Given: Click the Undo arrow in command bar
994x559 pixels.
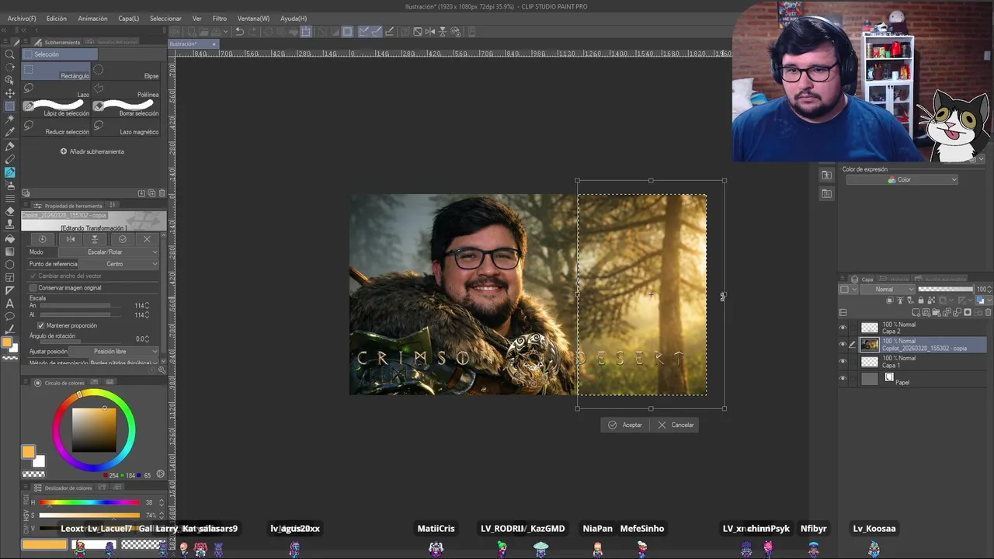Looking at the screenshot, I should click(240, 32).
